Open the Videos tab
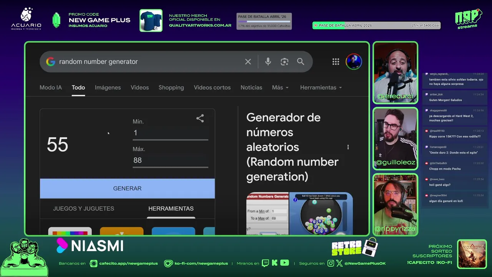This screenshot has height=277, width=492. [140, 87]
